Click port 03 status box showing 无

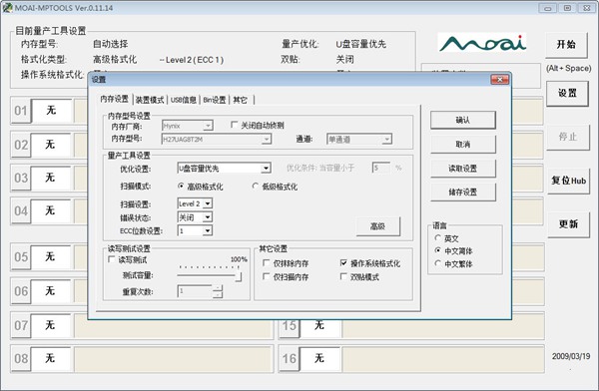click(x=51, y=178)
